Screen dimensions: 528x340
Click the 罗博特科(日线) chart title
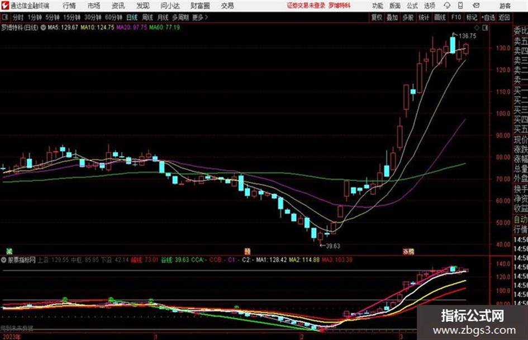click(x=20, y=27)
